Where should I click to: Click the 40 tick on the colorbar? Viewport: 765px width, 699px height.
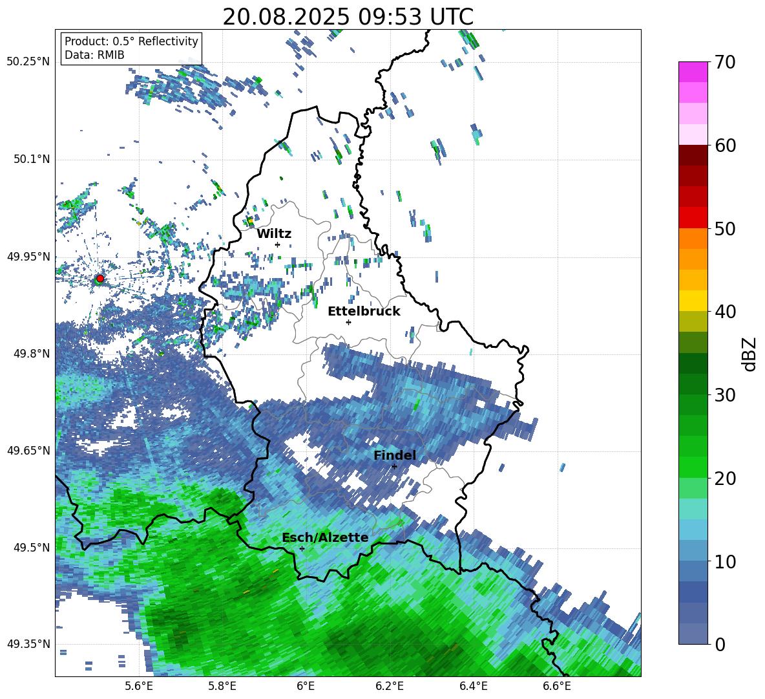coord(725,312)
